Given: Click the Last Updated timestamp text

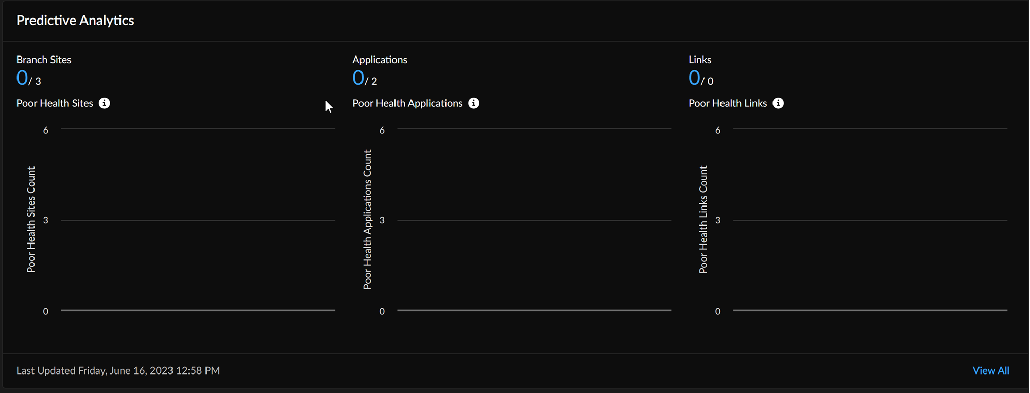Looking at the screenshot, I should (118, 370).
